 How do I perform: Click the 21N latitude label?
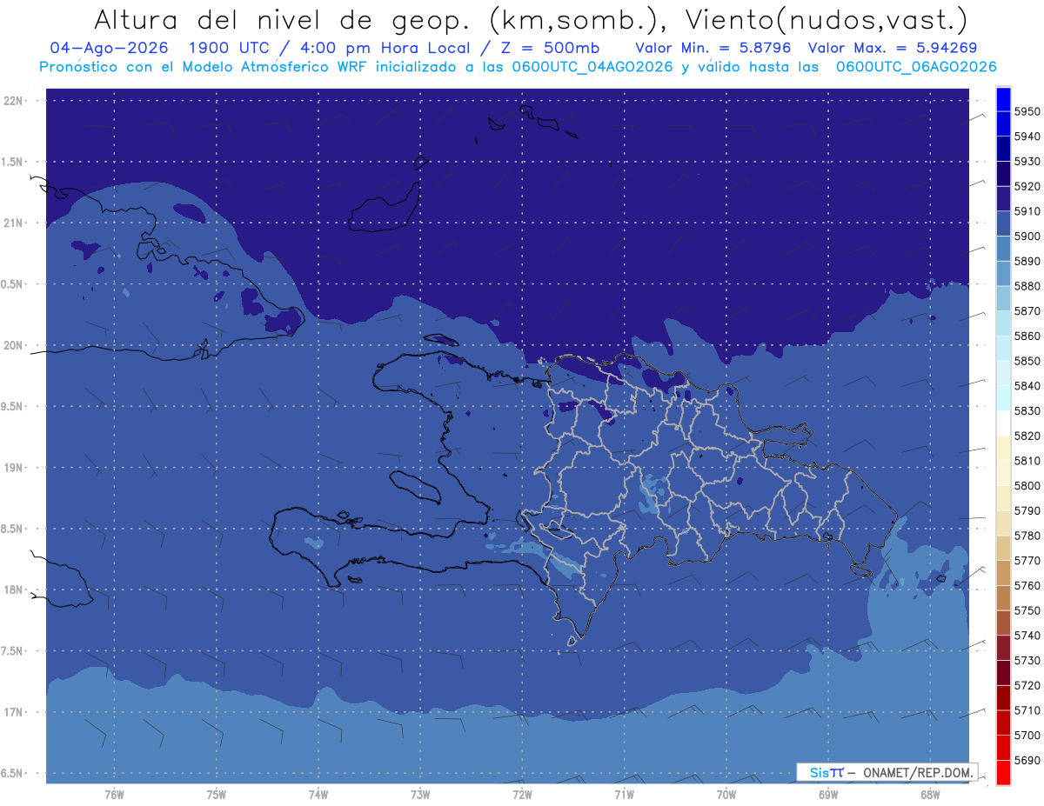point(15,223)
